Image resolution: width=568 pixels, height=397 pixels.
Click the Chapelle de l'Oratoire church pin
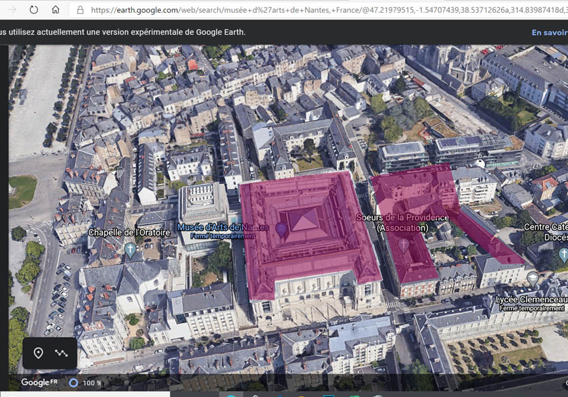[x=130, y=250]
